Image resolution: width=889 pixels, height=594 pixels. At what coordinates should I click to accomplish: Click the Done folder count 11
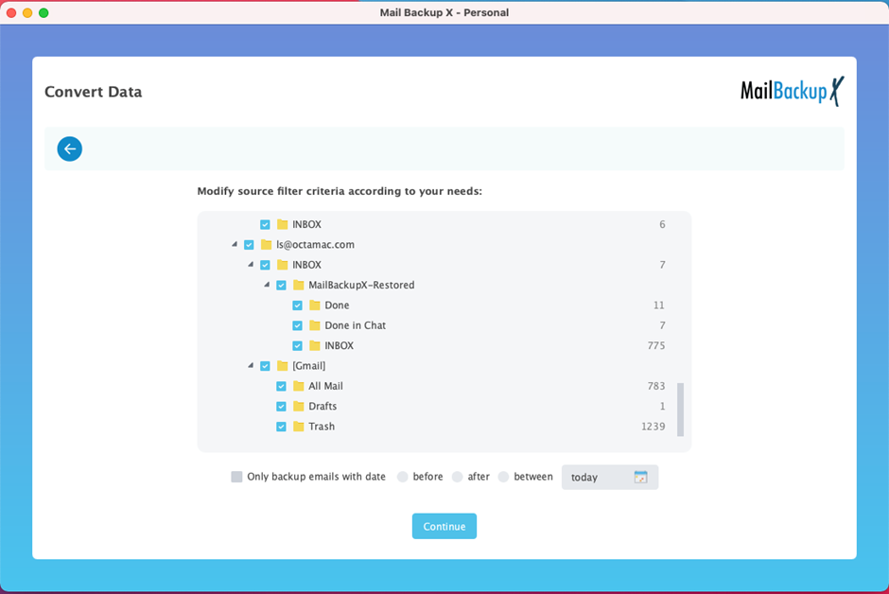point(659,306)
